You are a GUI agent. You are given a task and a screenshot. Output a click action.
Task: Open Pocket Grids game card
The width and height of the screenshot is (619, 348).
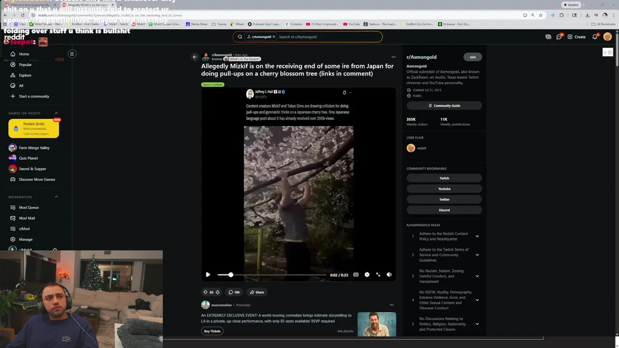(33, 128)
